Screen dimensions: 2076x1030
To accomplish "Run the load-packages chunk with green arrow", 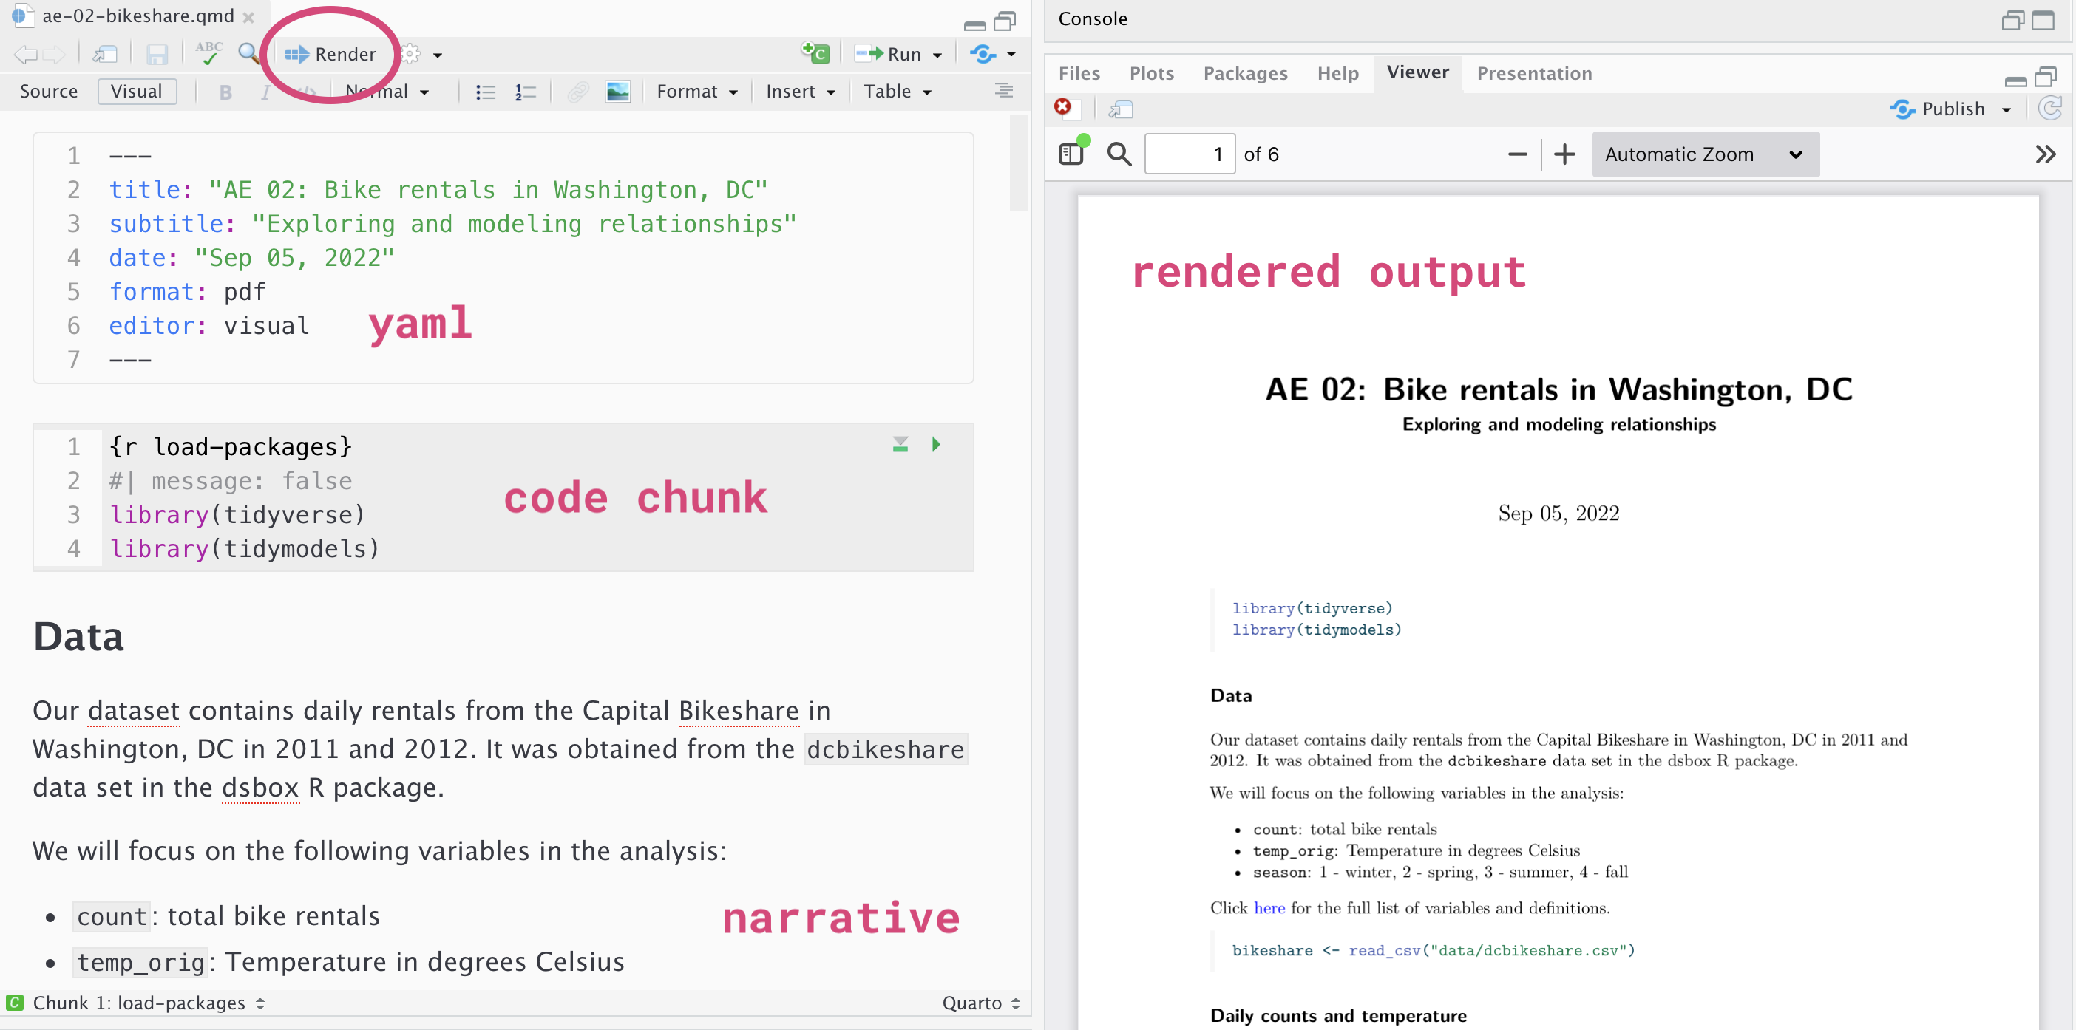I will (x=936, y=444).
